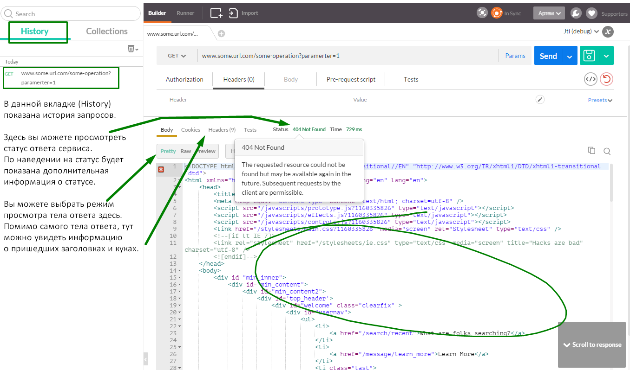Open Send button dropdown arrow
The height and width of the screenshot is (370, 630).
tap(570, 56)
